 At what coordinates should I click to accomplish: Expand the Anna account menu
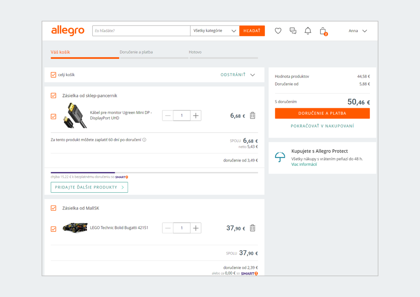pos(358,31)
